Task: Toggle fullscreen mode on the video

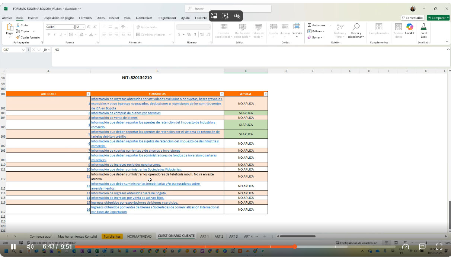Action: [439, 247]
